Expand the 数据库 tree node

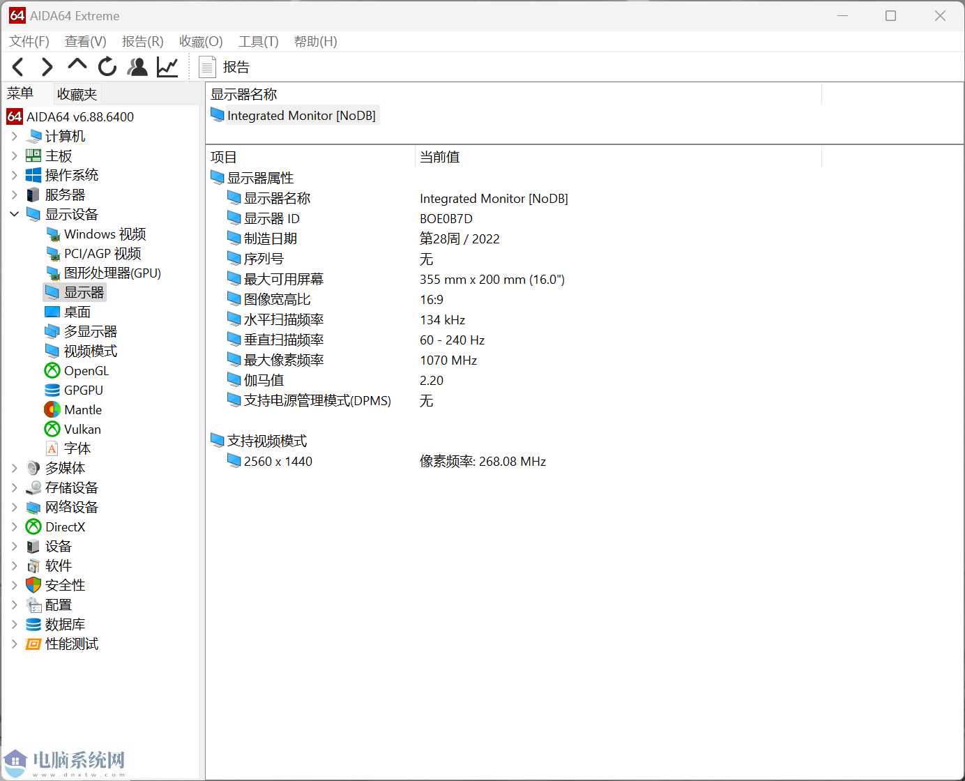14,624
